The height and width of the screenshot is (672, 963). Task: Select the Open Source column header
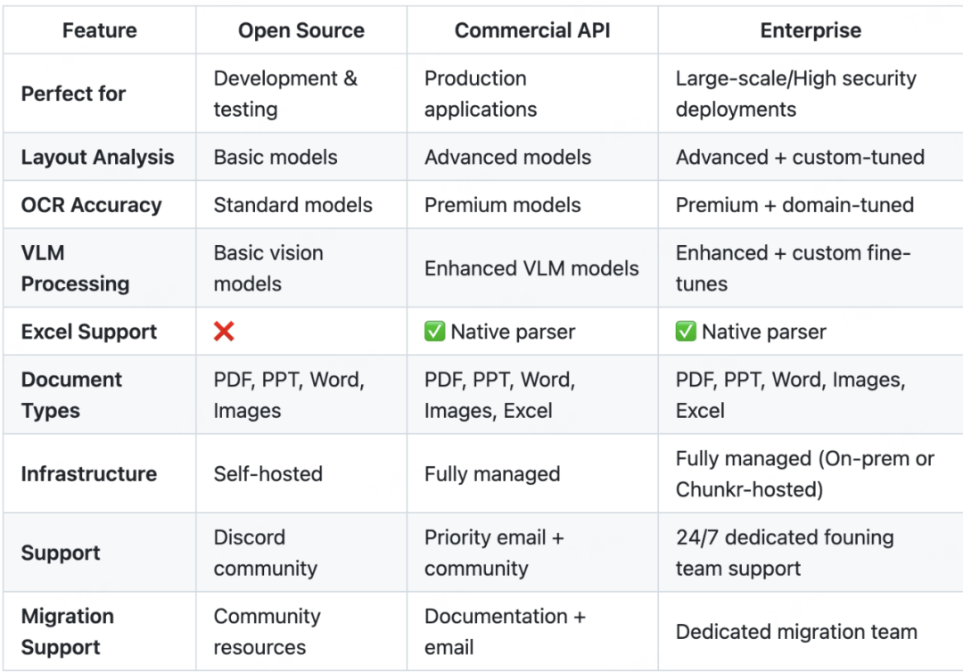tap(300, 30)
